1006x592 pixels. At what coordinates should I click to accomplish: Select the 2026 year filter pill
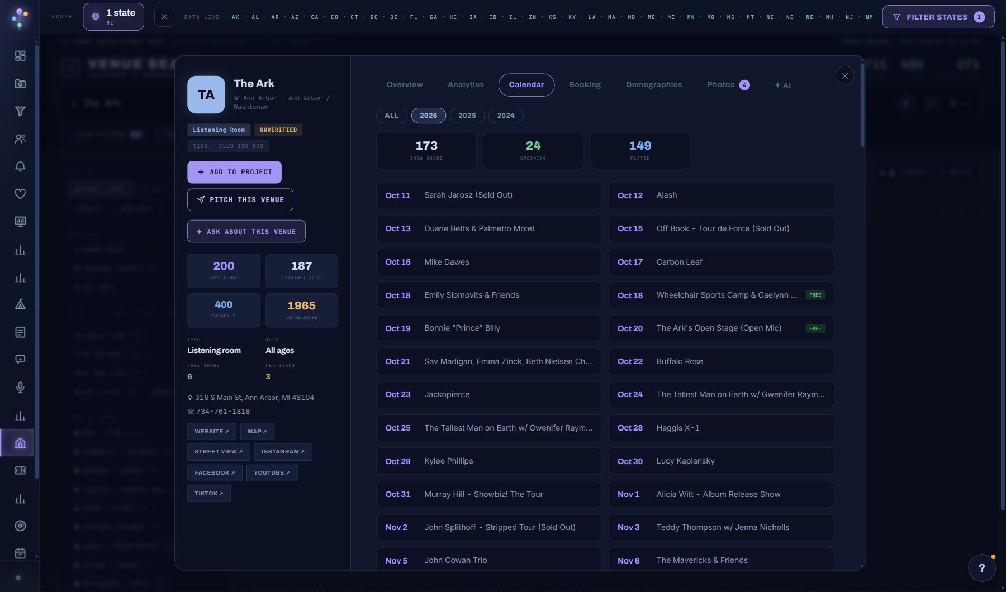tap(429, 116)
